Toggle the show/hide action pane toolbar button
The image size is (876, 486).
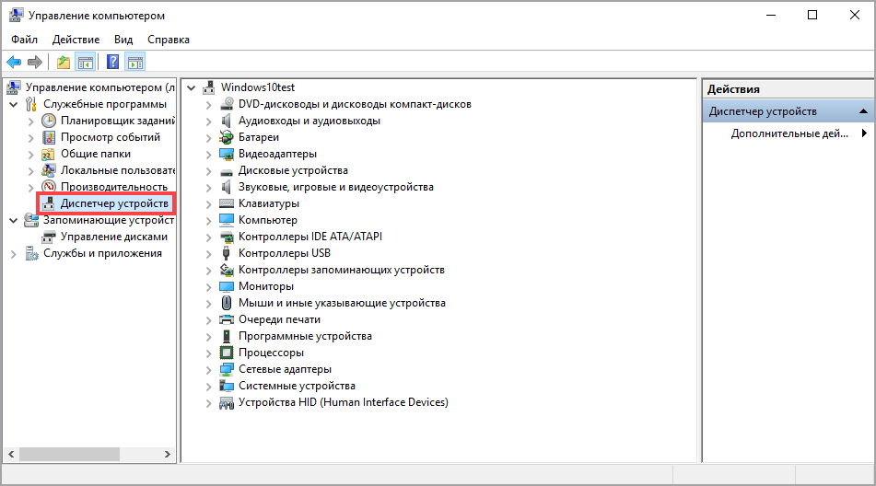pyautogui.click(x=135, y=63)
